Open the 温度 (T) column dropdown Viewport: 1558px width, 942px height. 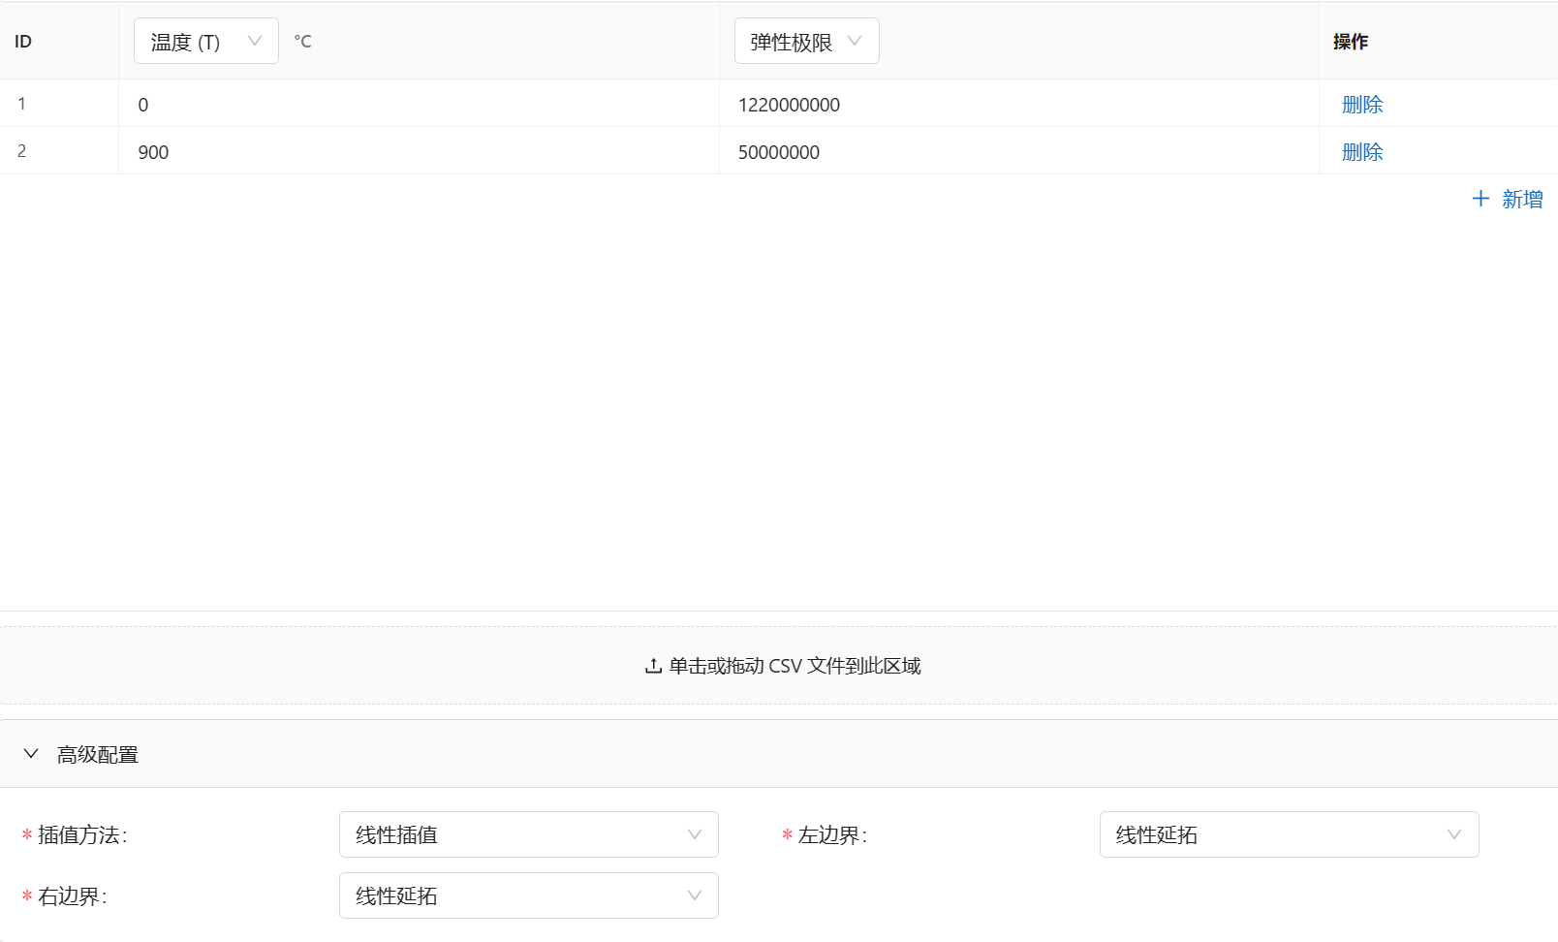click(206, 42)
